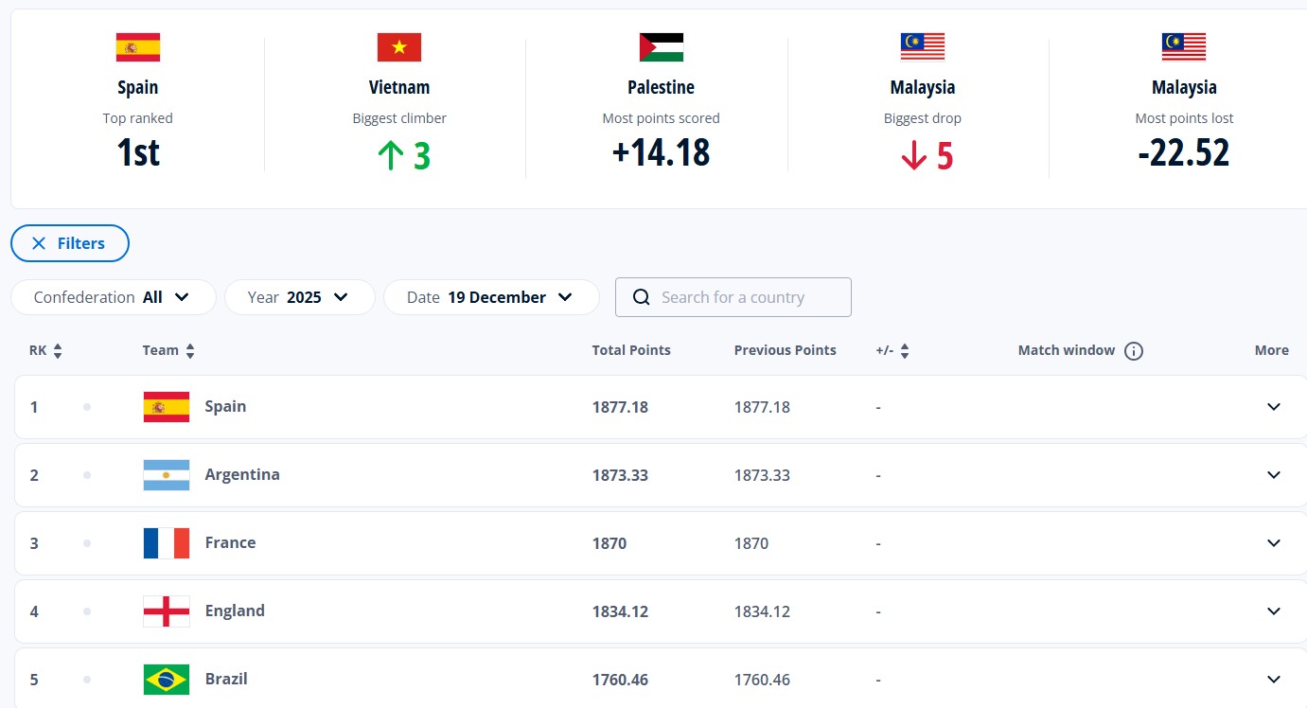Click the Match window info icon

1133,351
